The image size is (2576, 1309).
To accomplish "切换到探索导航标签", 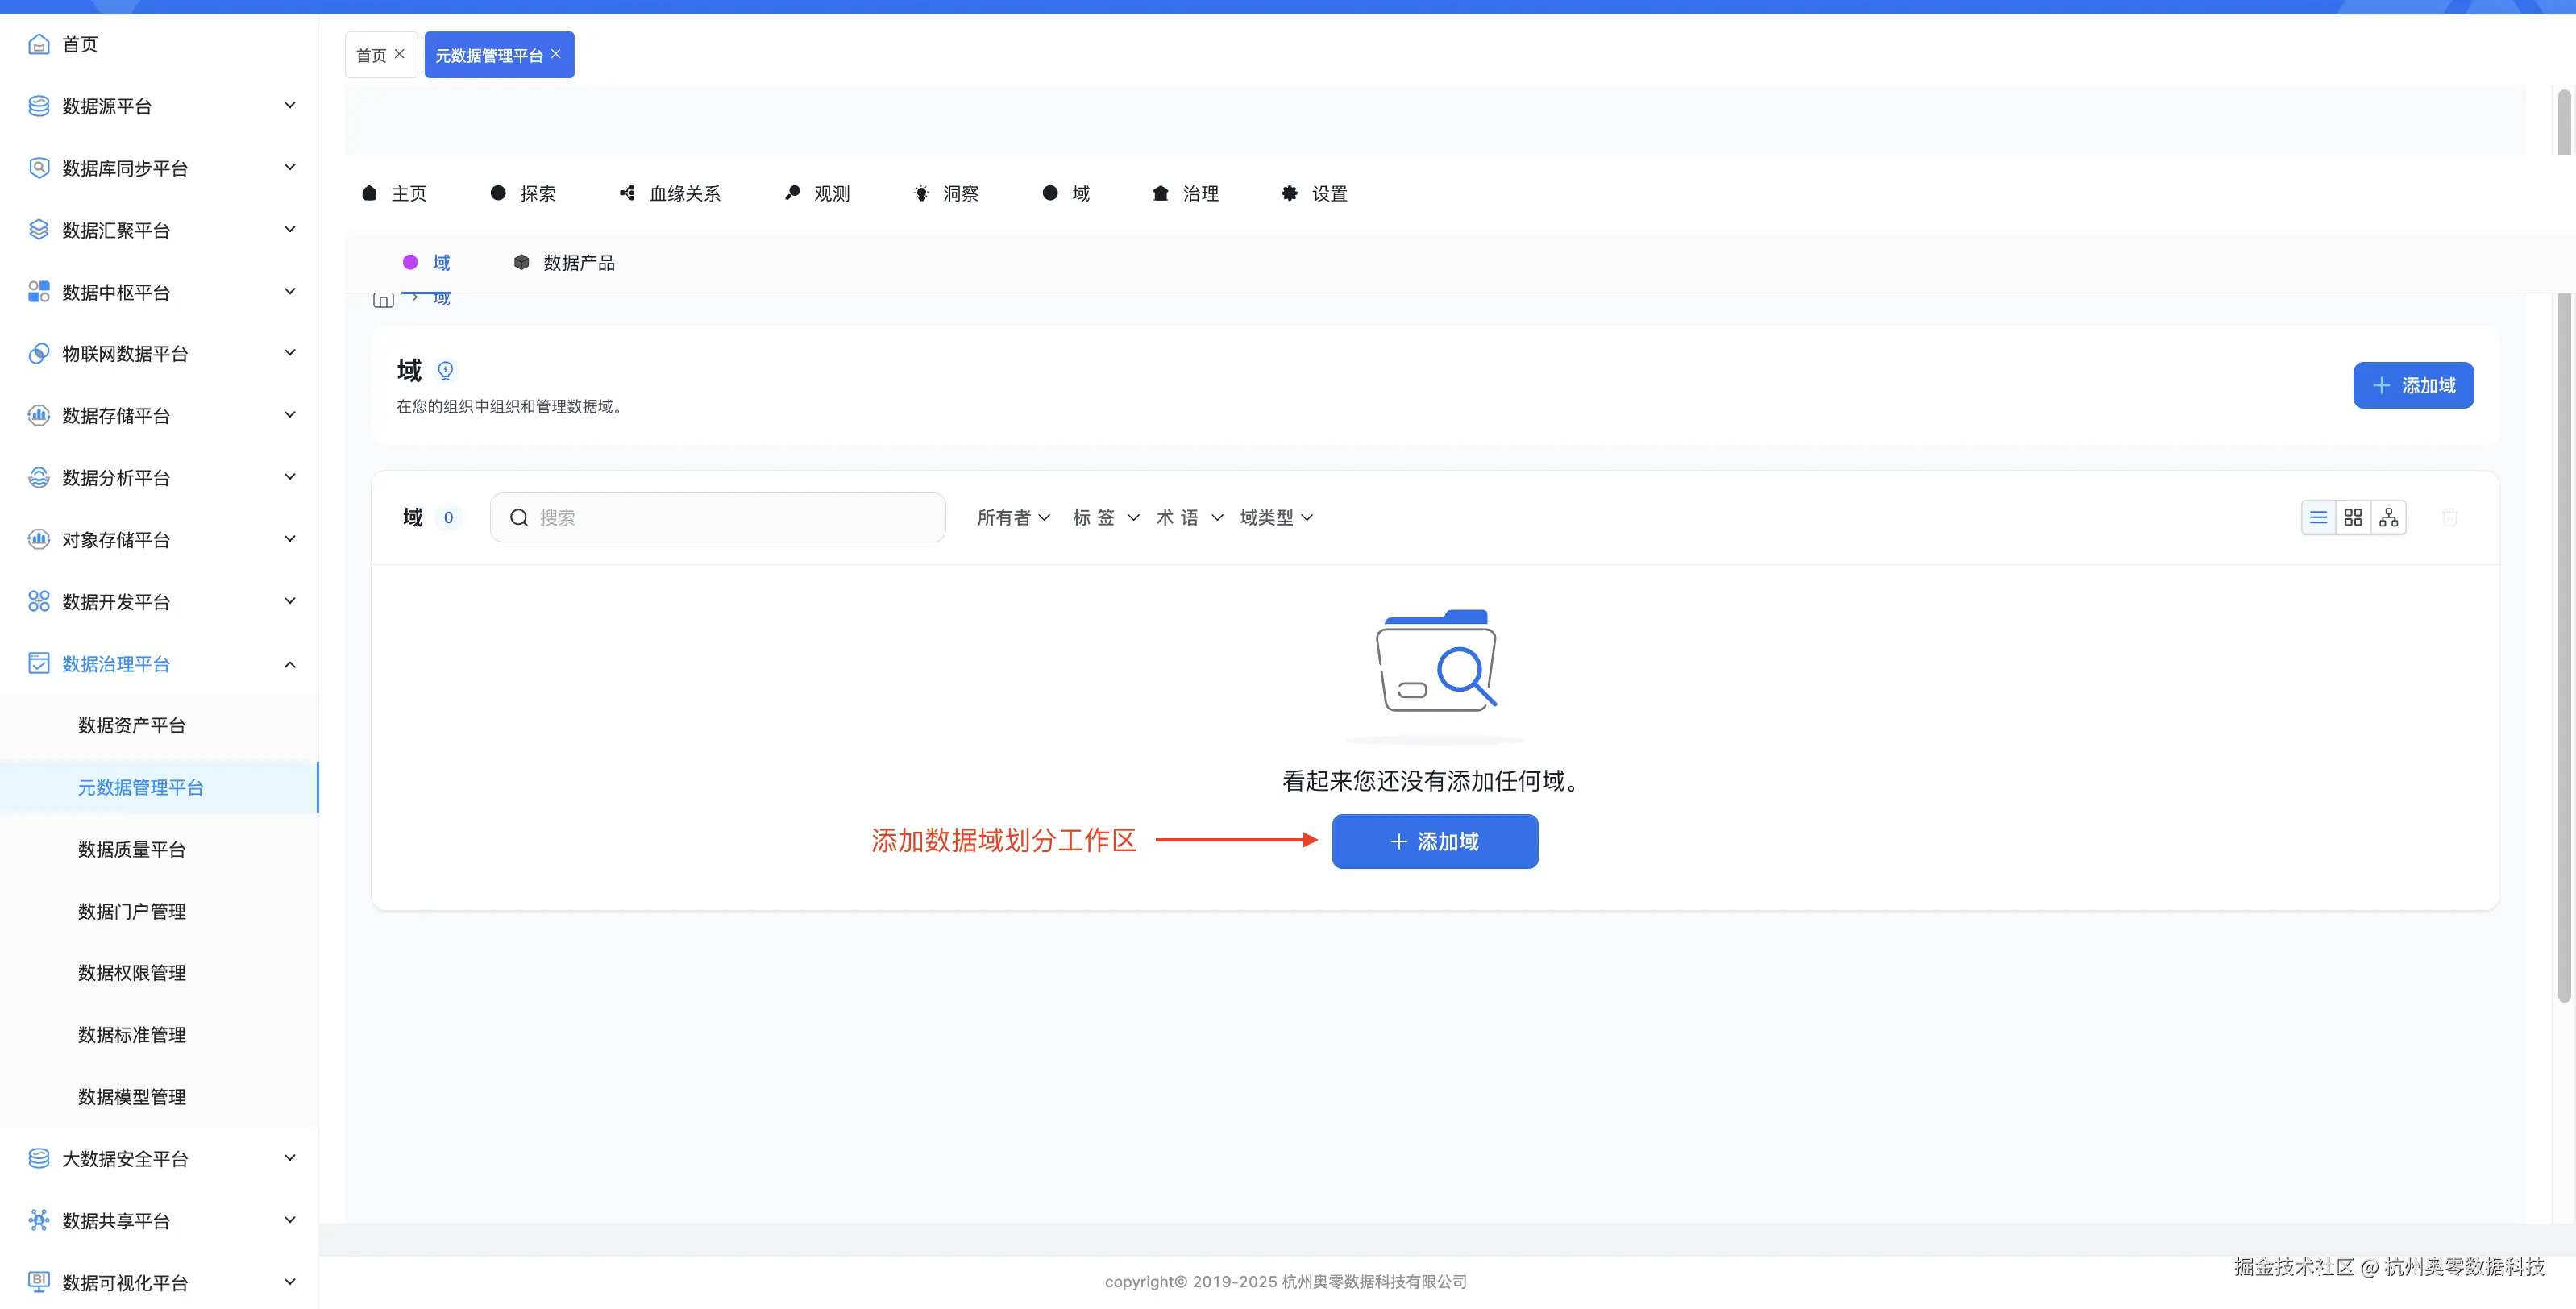I will (x=524, y=193).
